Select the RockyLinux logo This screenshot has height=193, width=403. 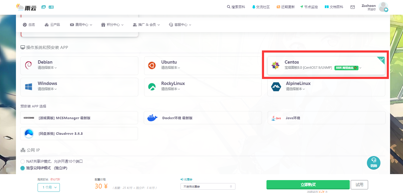[x=152, y=87]
